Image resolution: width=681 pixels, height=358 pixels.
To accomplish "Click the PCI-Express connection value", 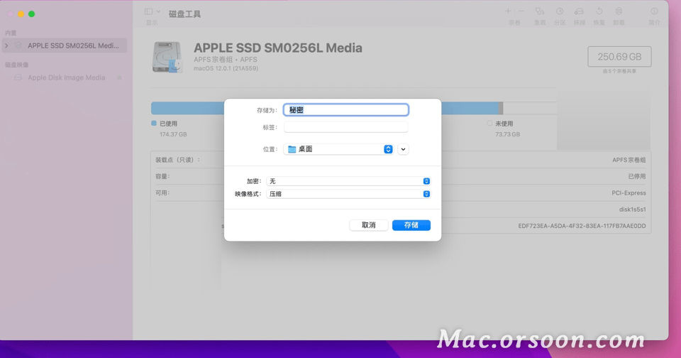I will (629, 192).
